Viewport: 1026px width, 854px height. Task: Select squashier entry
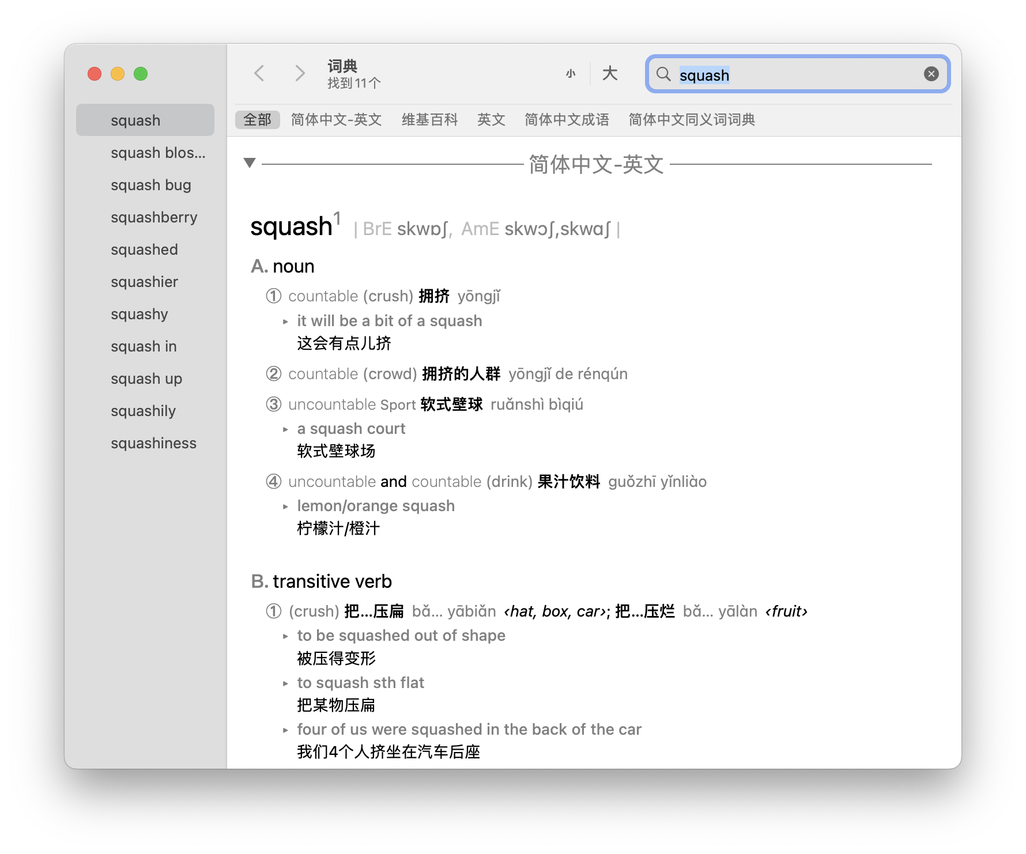(145, 282)
